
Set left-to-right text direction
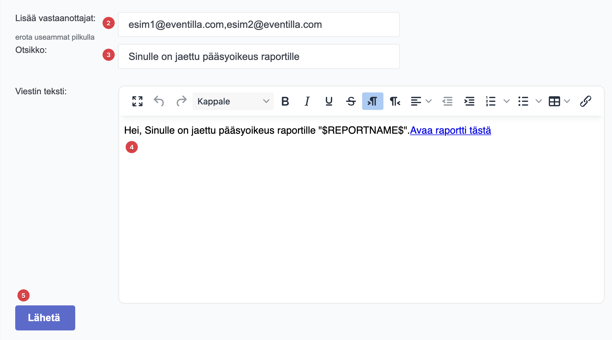(372, 101)
